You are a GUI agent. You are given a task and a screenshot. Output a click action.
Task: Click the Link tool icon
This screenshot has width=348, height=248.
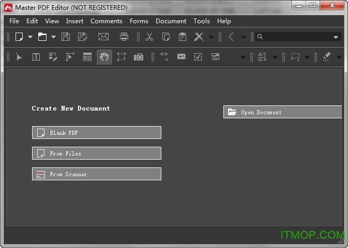point(164,56)
